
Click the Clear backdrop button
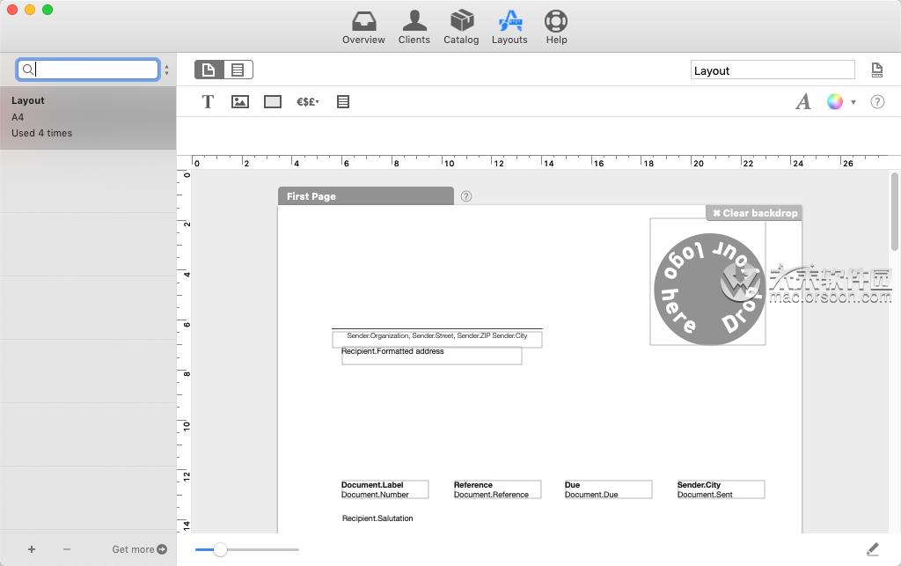coord(754,213)
